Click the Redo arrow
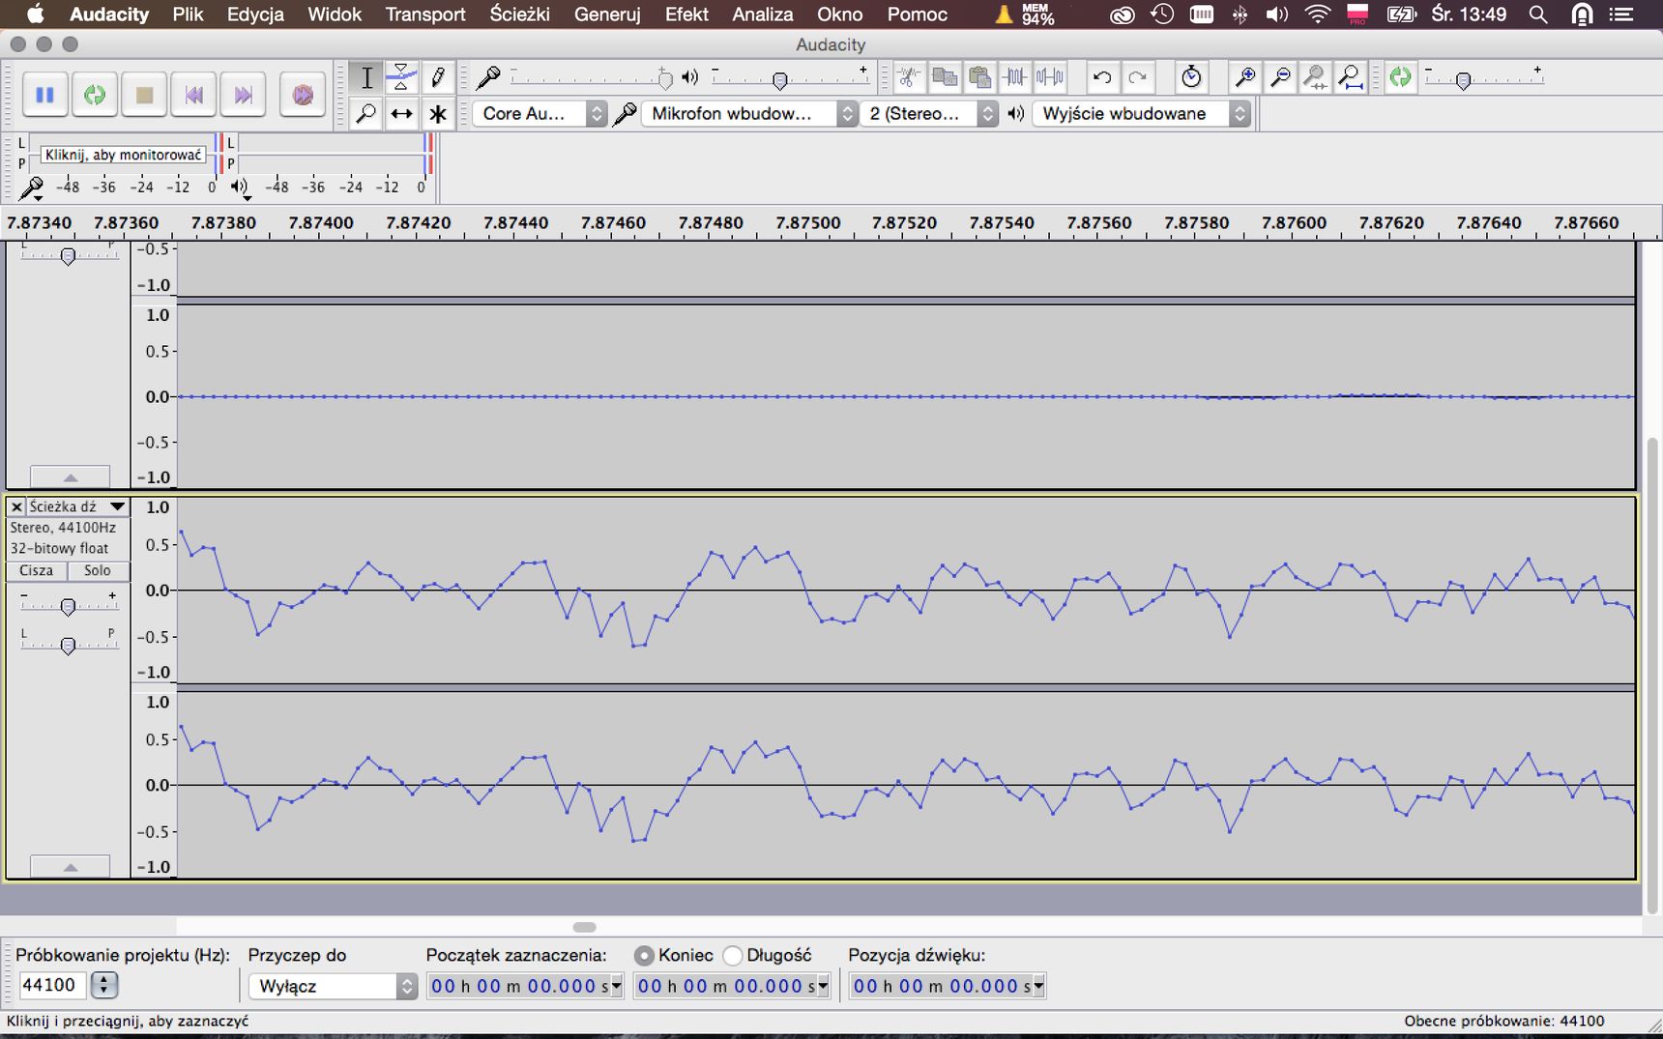 [x=1138, y=77]
